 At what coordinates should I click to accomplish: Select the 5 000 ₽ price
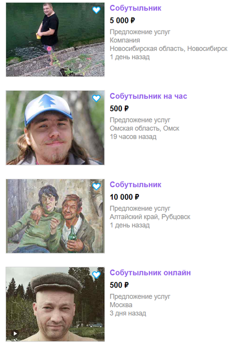pyautogui.click(x=122, y=21)
